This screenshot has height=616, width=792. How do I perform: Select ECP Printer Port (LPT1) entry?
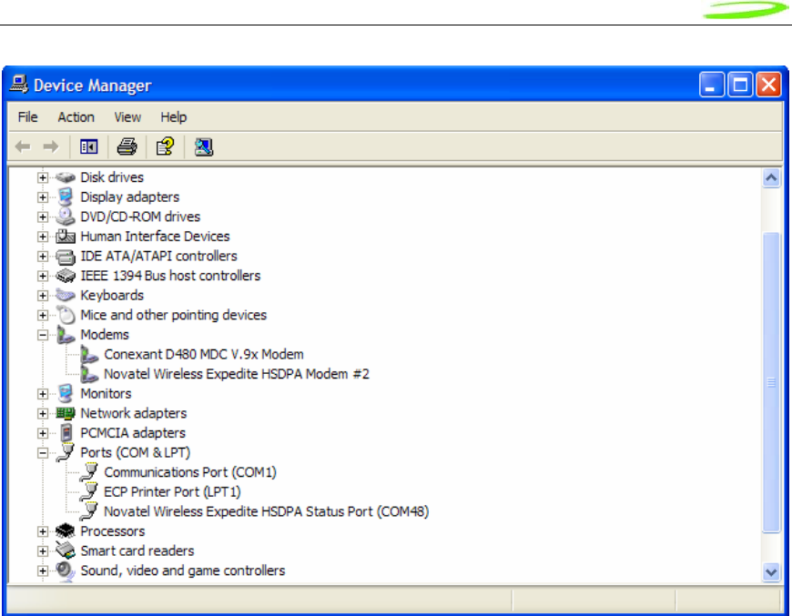[x=172, y=491]
